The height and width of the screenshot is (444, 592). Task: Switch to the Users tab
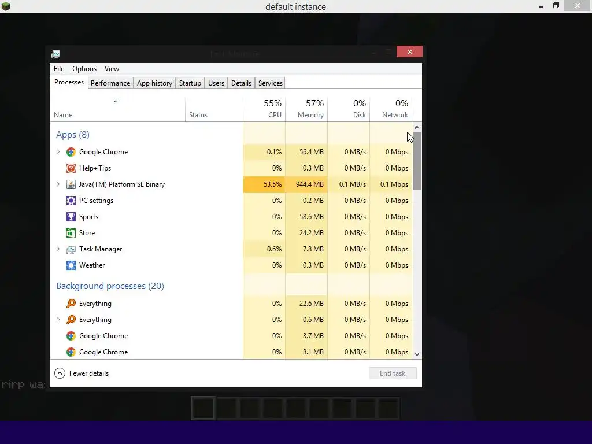click(216, 83)
